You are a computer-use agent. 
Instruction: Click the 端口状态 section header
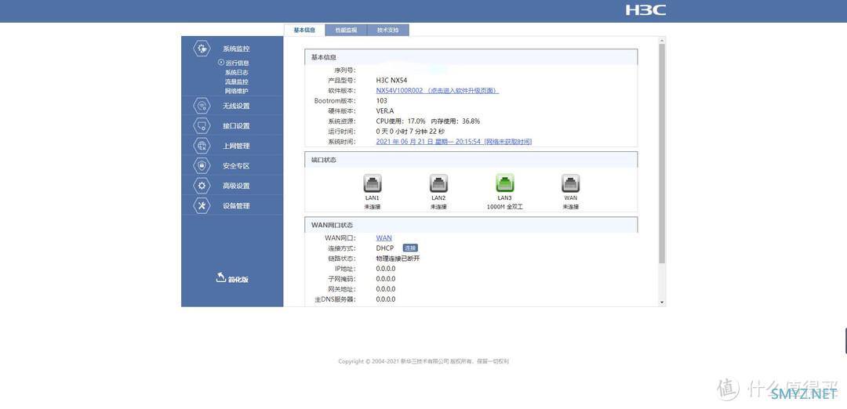pyautogui.click(x=471, y=160)
